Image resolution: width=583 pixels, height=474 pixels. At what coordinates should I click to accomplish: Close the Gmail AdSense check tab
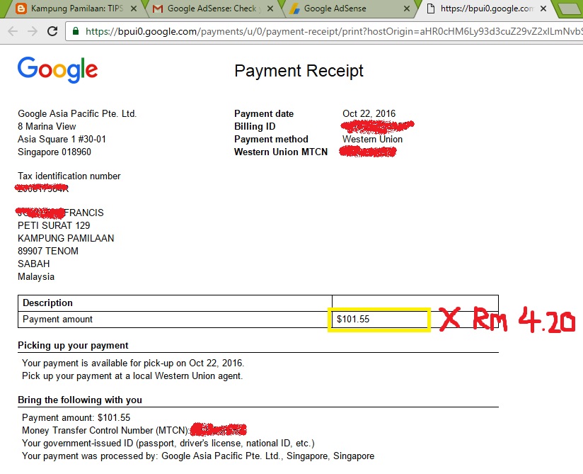[271, 9]
